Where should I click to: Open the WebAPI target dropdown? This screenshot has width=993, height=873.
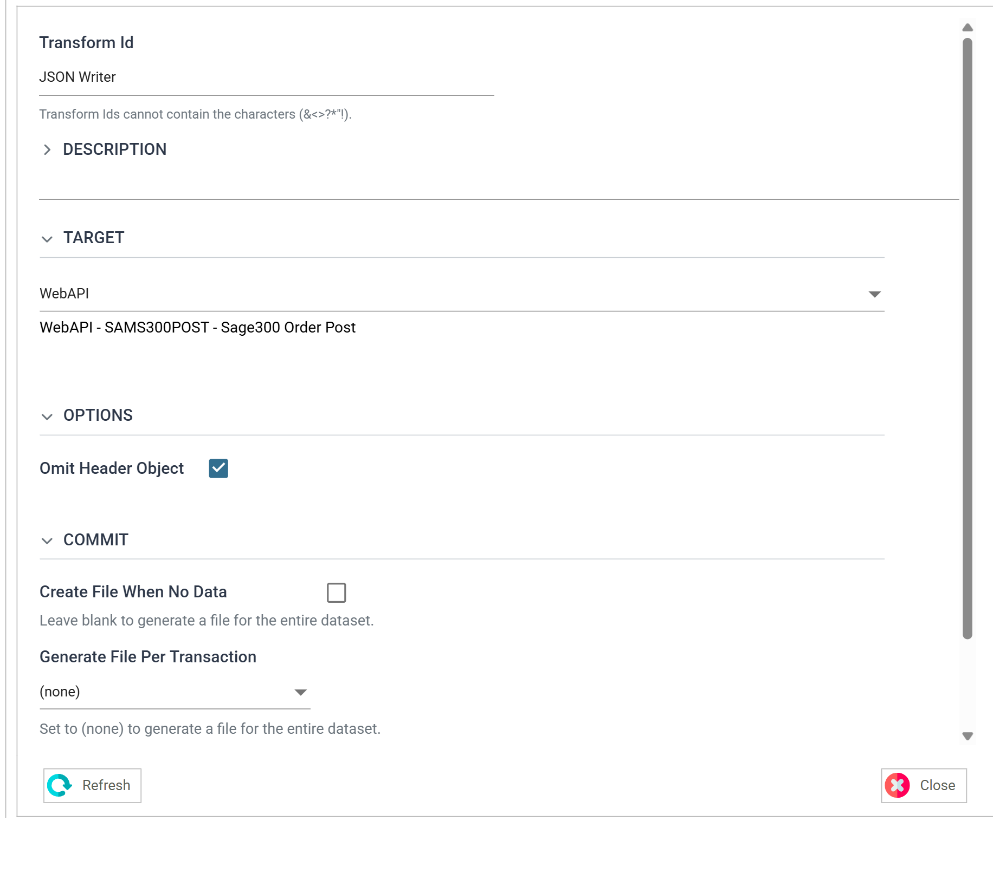(x=462, y=294)
